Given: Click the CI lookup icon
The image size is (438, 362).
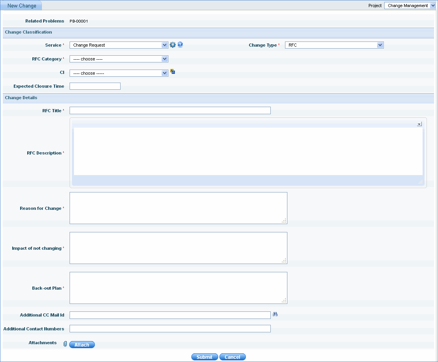Looking at the screenshot, I should (172, 72).
